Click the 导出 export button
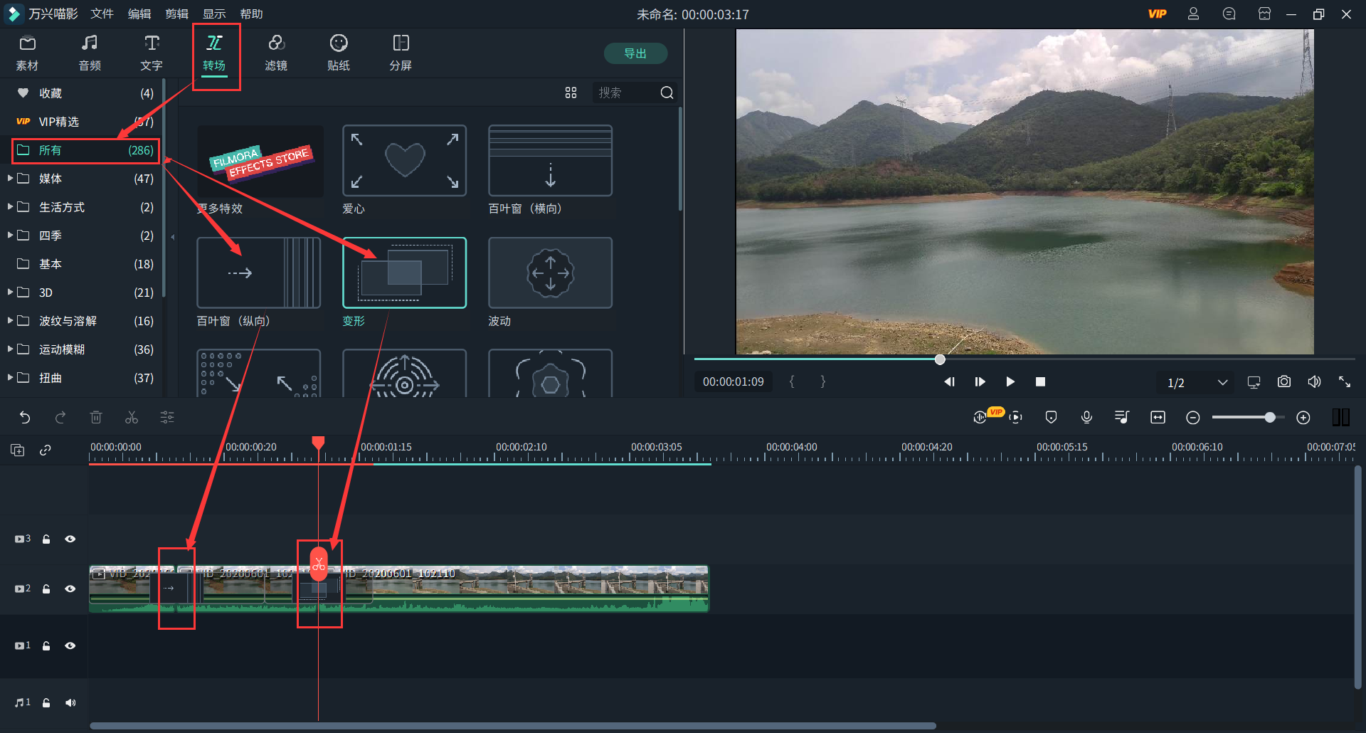Image resolution: width=1366 pixels, height=733 pixels. point(635,53)
